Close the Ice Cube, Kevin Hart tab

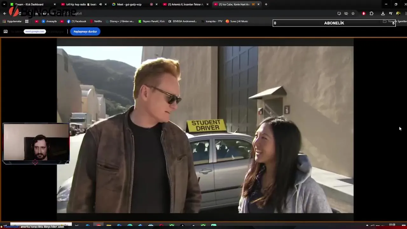(259, 4)
